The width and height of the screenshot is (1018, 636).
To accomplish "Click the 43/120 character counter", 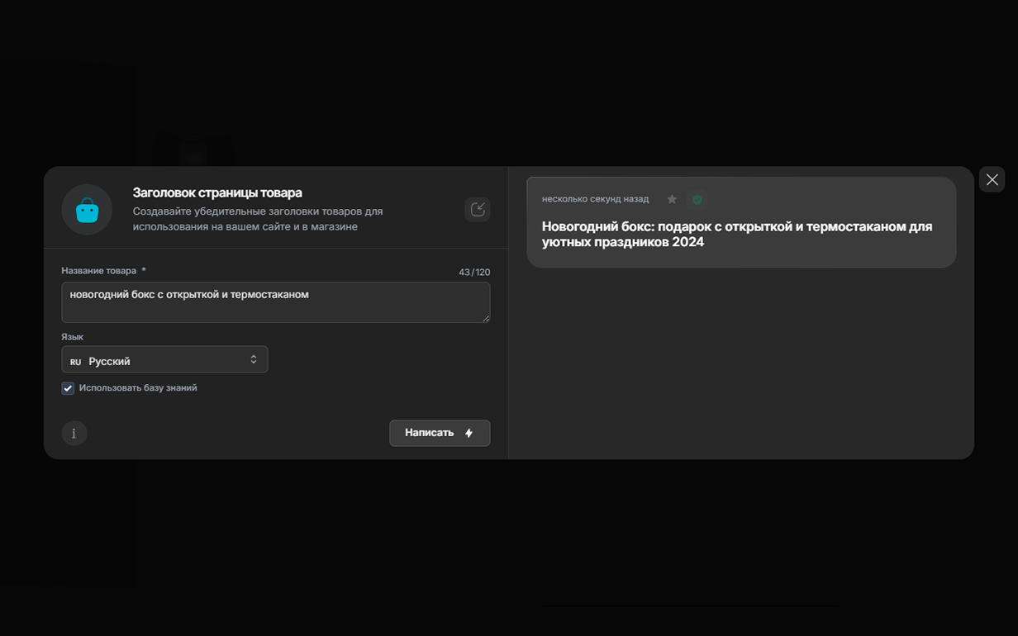I will click(474, 272).
